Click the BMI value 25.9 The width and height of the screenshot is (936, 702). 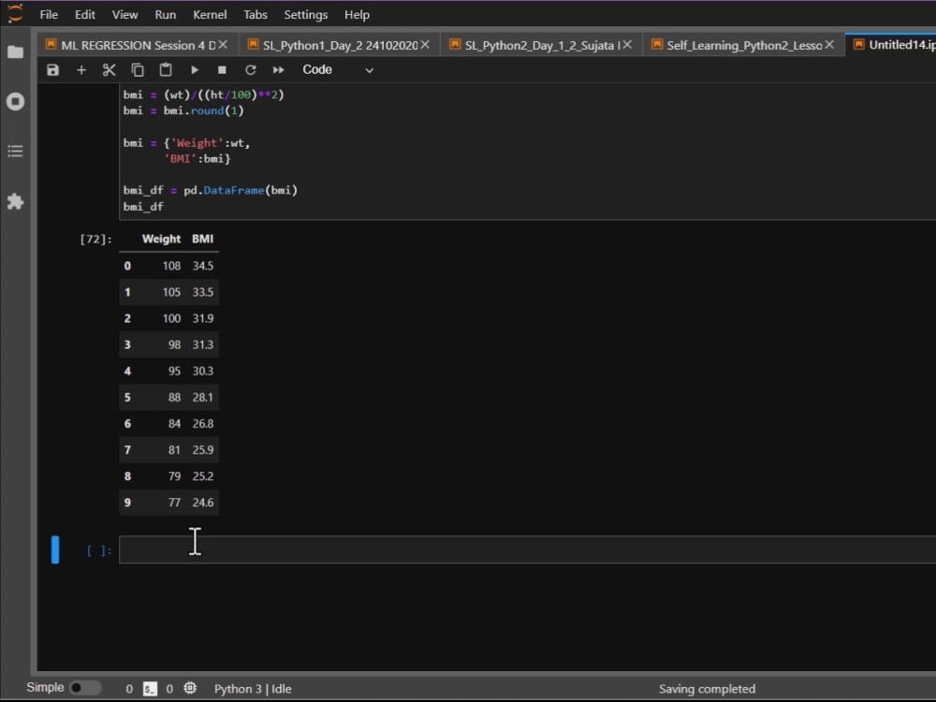202,449
